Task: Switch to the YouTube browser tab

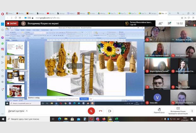Action: point(51,13)
